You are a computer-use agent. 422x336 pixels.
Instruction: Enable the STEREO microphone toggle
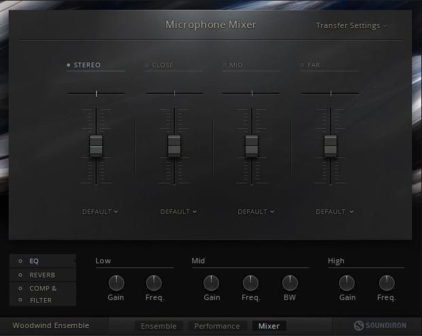[68, 65]
